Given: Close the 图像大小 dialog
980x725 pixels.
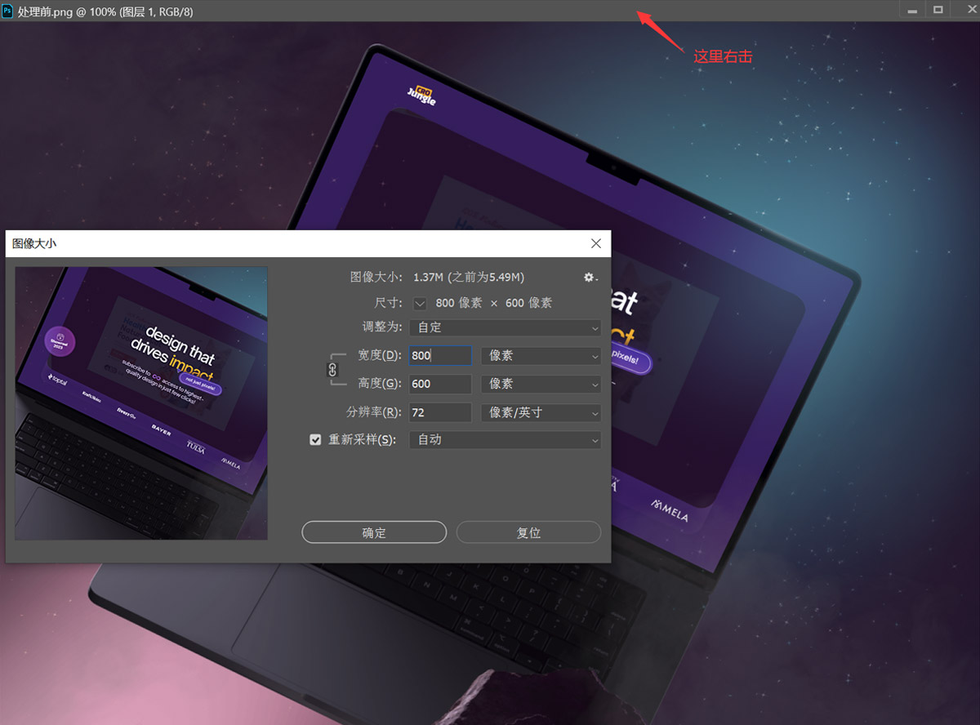Looking at the screenshot, I should pyautogui.click(x=596, y=243).
